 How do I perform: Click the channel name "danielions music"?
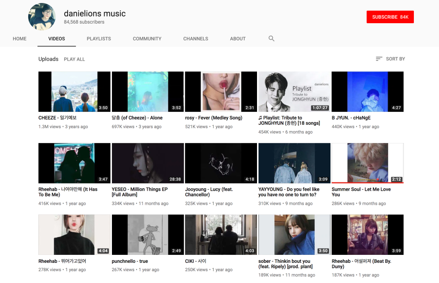click(95, 13)
